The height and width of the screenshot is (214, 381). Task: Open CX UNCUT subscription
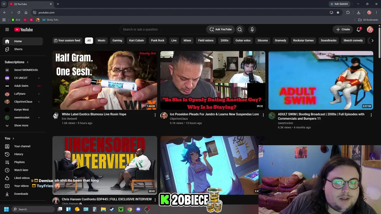[23, 78]
